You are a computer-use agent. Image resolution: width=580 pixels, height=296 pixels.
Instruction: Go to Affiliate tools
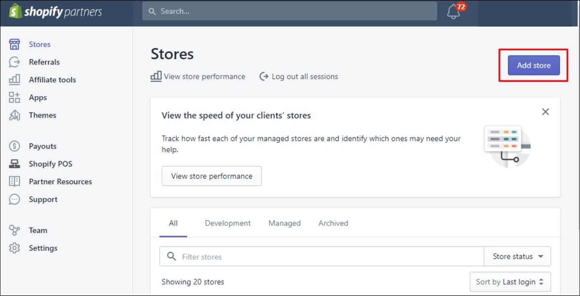[52, 80]
